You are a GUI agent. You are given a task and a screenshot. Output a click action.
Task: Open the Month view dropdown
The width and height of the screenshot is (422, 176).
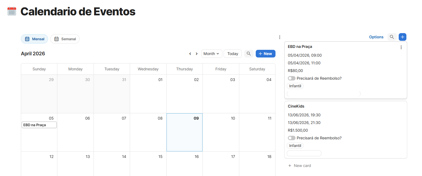point(211,54)
